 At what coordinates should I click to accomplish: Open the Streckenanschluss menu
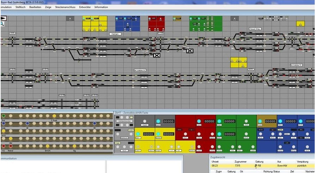[x=65, y=7]
